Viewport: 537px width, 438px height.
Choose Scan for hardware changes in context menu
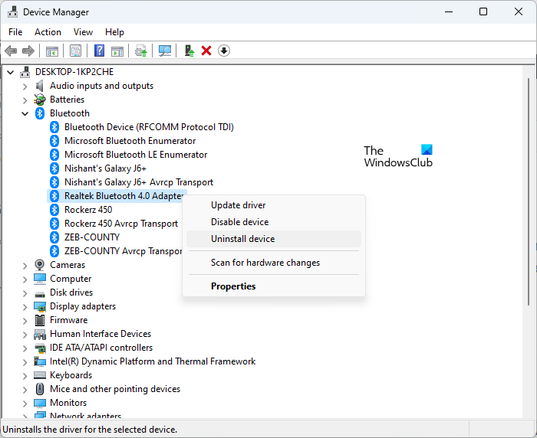pos(274,263)
